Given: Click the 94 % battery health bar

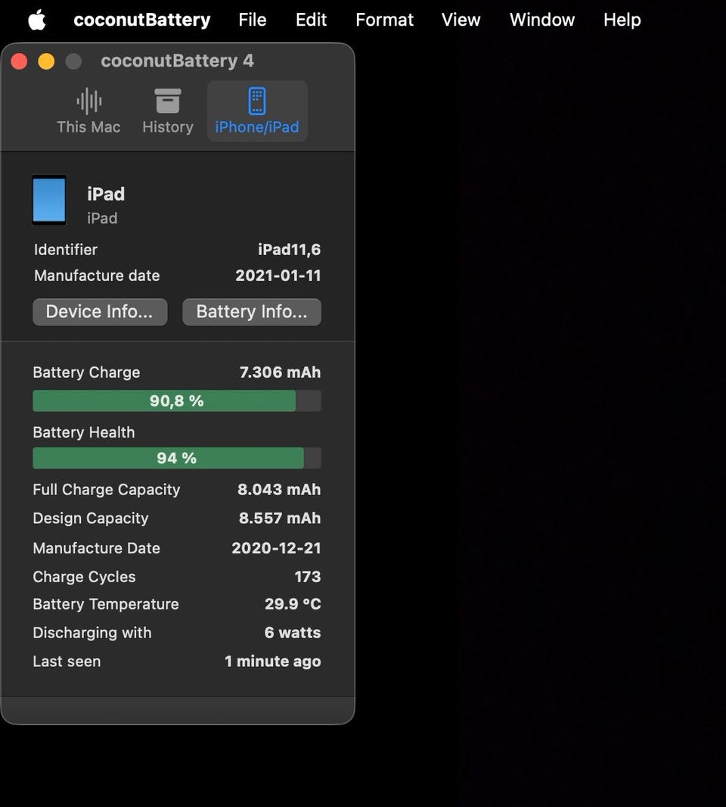Looking at the screenshot, I should click(x=177, y=458).
